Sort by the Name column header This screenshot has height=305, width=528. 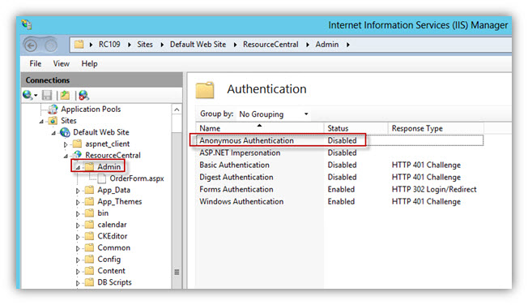point(260,128)
